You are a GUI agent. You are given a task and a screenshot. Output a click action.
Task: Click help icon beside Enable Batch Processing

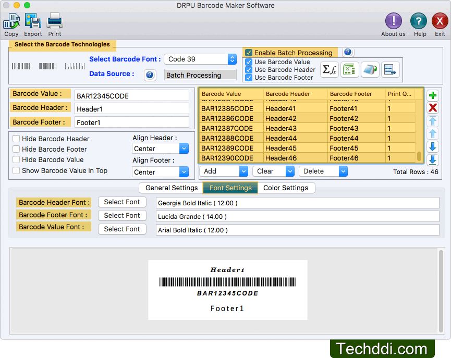click(348, 52)
